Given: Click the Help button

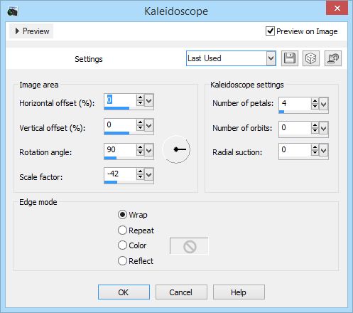Looking at the screenshot, I should pyautogui.click(x=239, y=292).
